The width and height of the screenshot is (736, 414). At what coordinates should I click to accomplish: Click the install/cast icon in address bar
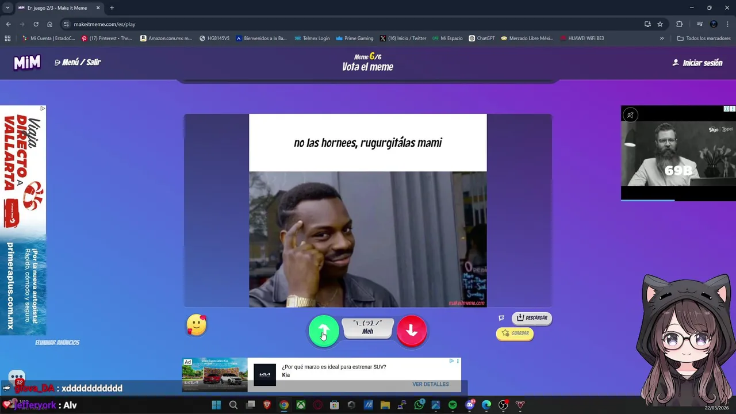pos(647,24)
